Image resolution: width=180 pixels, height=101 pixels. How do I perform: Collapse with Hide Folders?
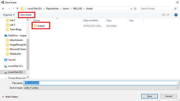10,97
